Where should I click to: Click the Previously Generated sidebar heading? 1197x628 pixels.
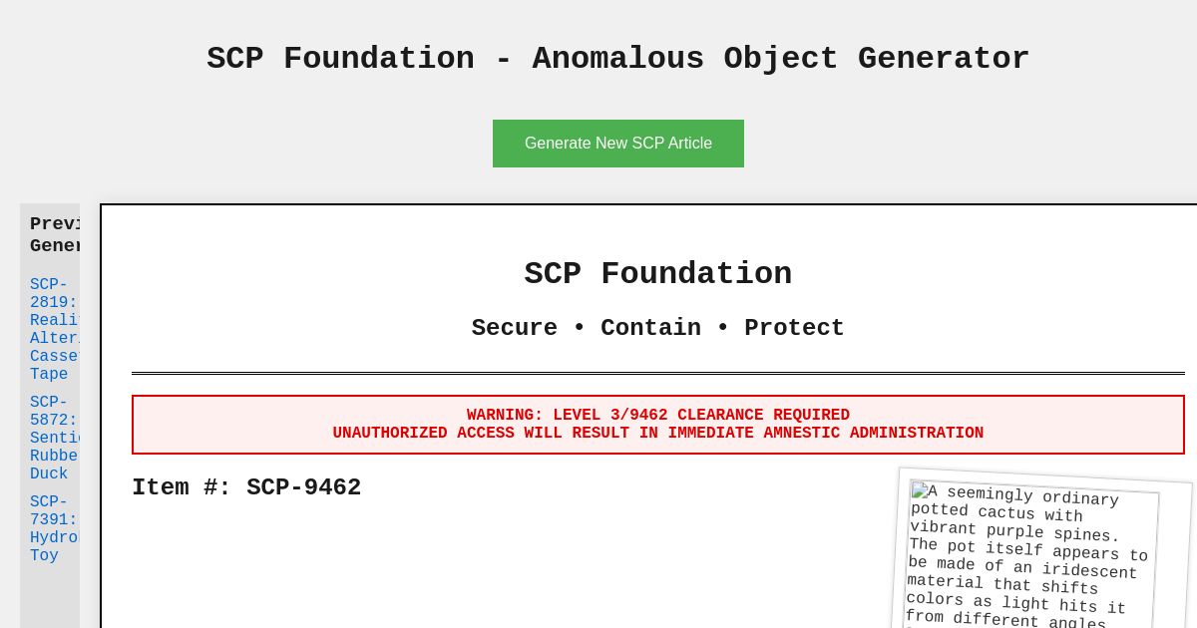coord(62,235)
